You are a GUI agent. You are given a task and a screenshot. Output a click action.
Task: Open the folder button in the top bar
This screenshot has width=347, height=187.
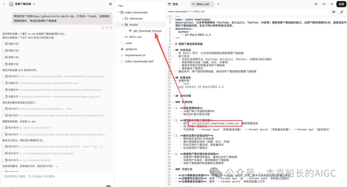324,4
